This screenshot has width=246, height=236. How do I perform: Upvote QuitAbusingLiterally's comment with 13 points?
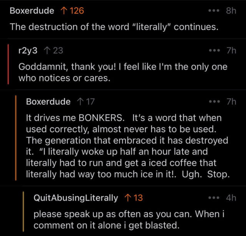(127, 198)
